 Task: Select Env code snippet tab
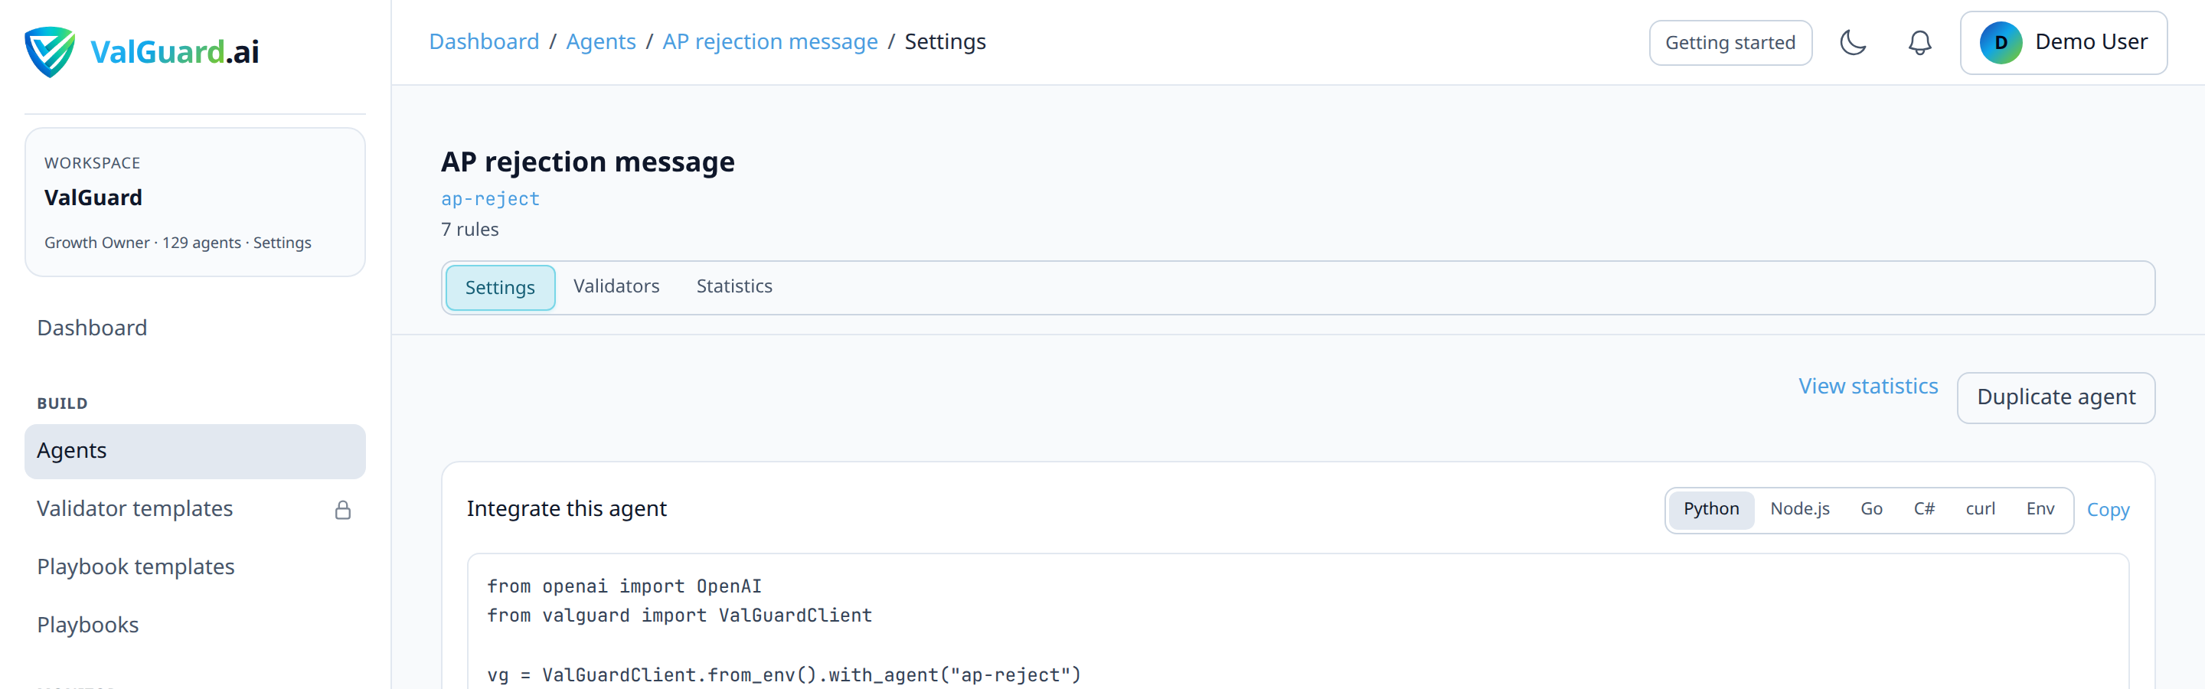coord(2040,509)
